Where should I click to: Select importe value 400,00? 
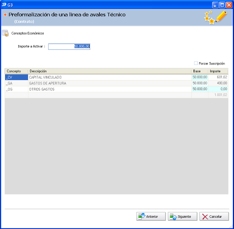(x=218, y=83)
